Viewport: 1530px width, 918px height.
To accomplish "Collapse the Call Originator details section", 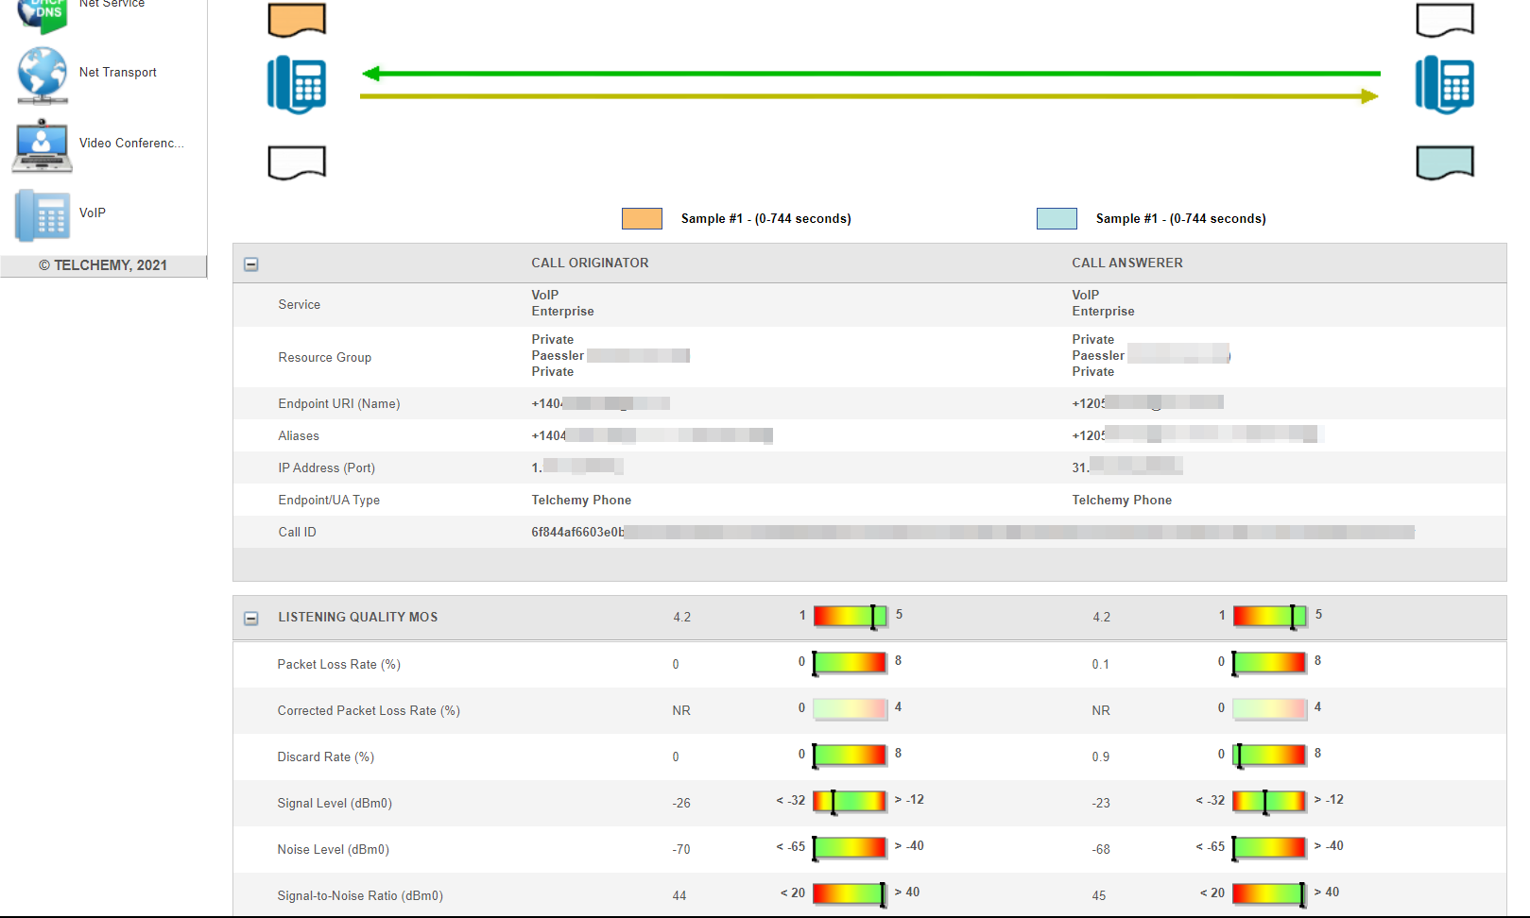I will (251, 264).
